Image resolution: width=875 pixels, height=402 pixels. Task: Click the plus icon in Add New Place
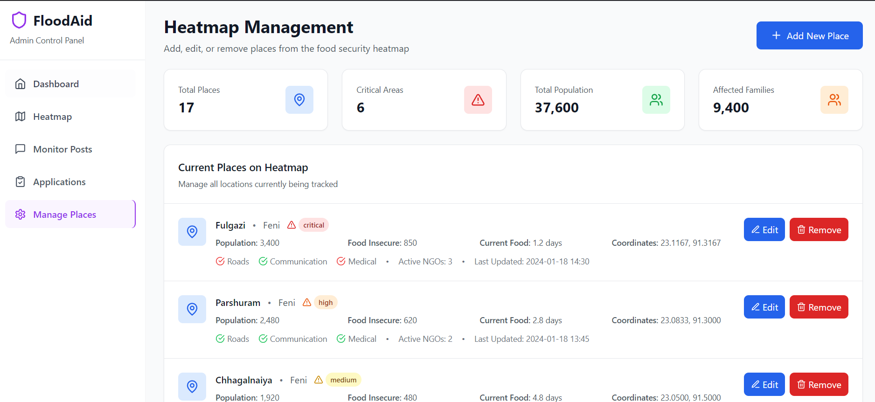point(776,35)
